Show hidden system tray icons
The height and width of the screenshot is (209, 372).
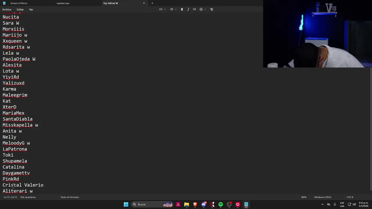[x=322, y=204]
